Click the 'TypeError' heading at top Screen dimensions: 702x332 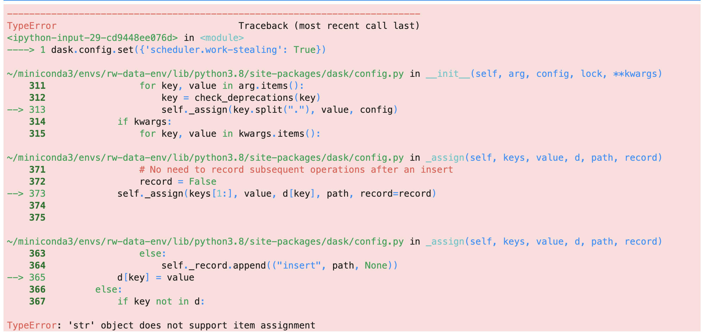pos(32,26)
